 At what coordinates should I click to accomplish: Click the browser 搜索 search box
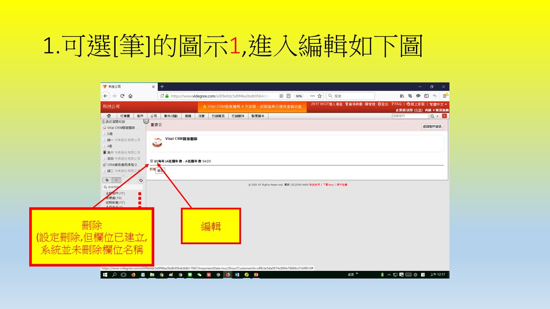[350, 96]
